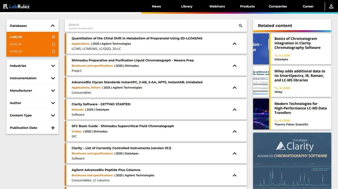The image size is (338, 189).
Task: Open Agilent AdvanceBio Peptide Plus Columns title
Action: coord(106,170)
